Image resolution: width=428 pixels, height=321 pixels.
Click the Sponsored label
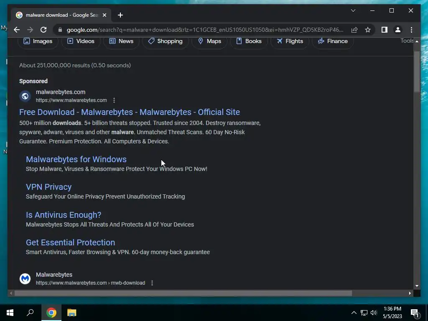coord(33,81)
